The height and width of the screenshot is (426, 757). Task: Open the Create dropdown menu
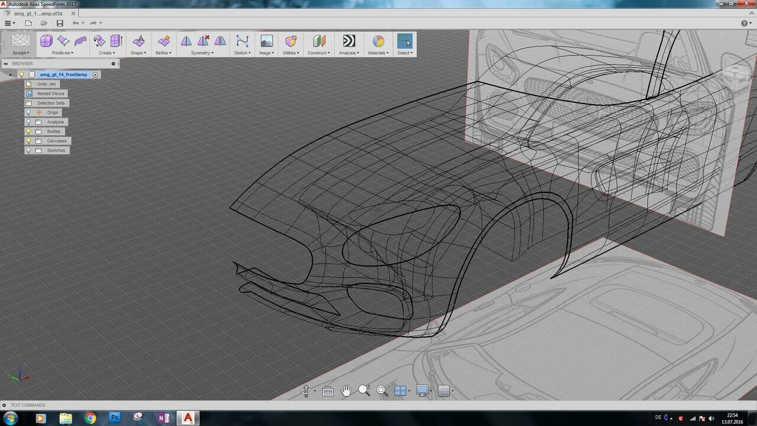[x=107, y=53]
